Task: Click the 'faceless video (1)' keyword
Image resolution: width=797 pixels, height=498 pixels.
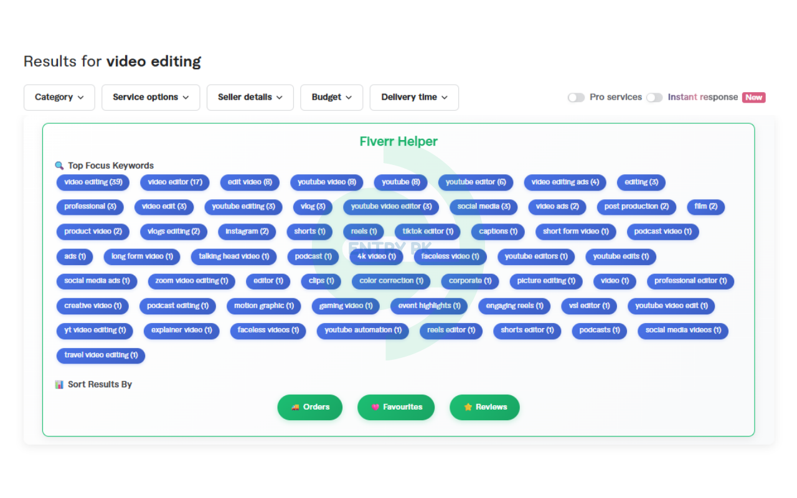Action: [x=450, y=256]
